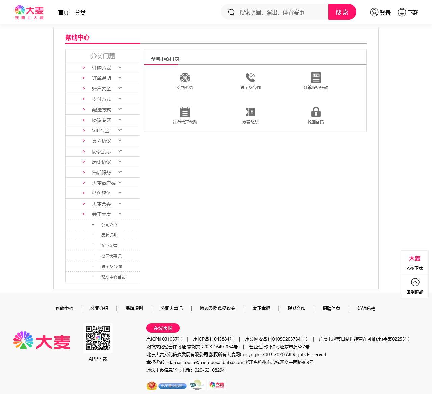Click the 联系及合作 phone icon
This screenshot has height=394, width=432.
[x=250, y=78]
